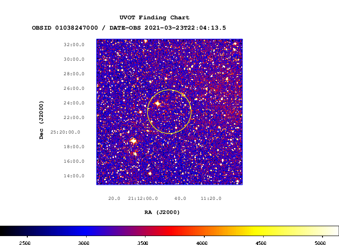Image resolution: width=339 pixels, height=245 pixels.
Task: Click the colorbar tick label '4000'
Action: [202, 243]
